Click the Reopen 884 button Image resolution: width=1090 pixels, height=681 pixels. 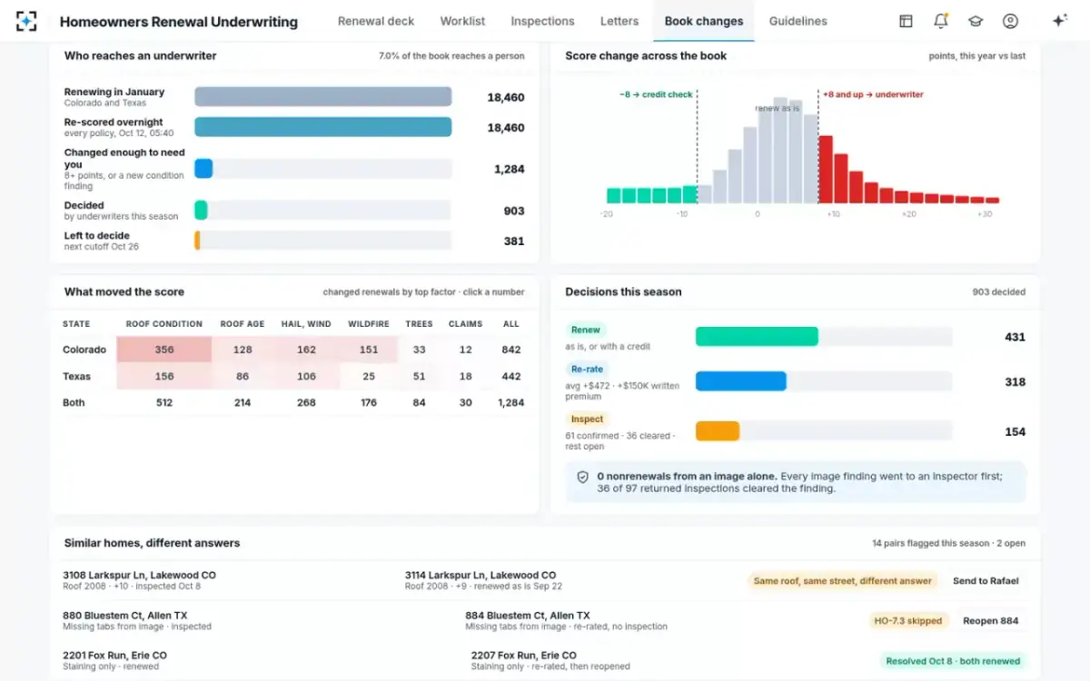pyautogui.click(x=991, y=621)
